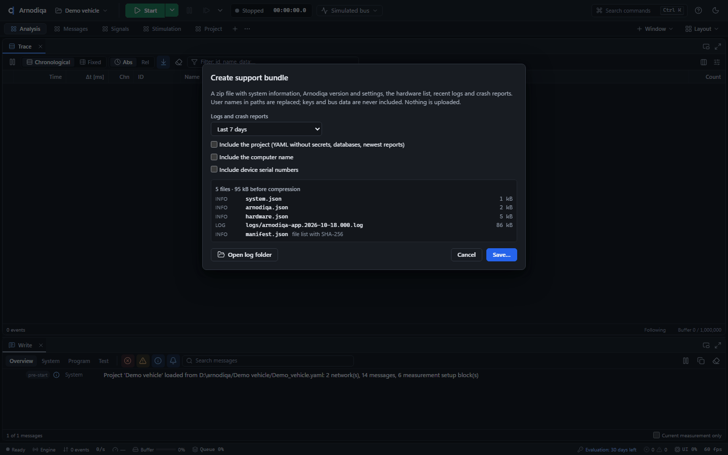Check Include device serial numbers

tap(214, 170)
